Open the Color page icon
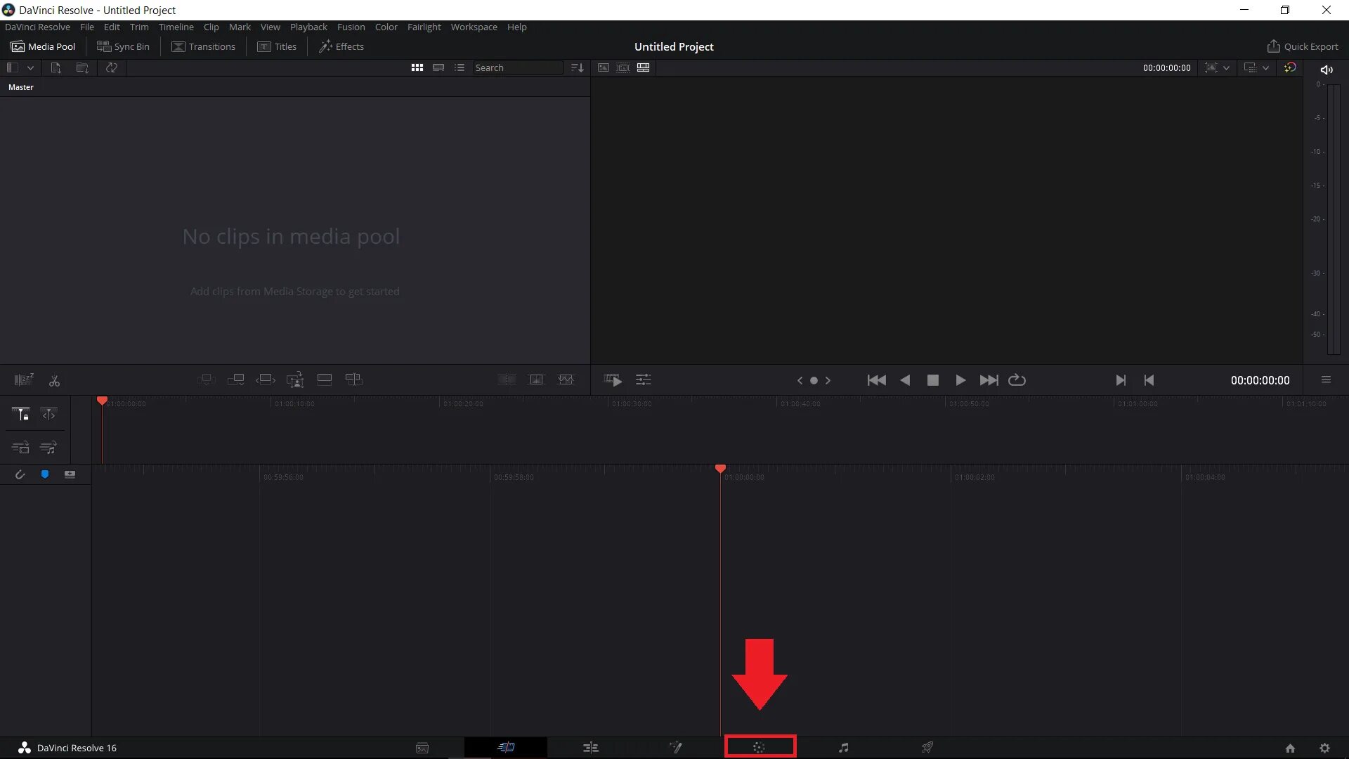1349x759 pixels. [x=760, y=748]
